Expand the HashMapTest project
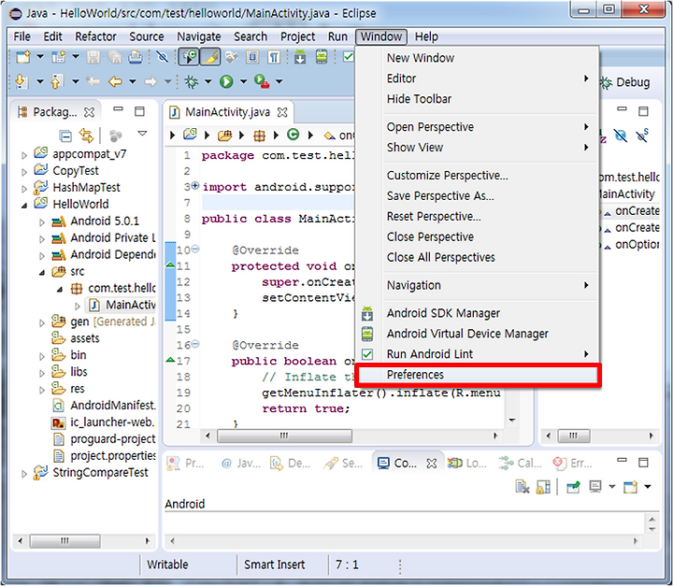This screenshot has height=586, width=673. [24, 189]
